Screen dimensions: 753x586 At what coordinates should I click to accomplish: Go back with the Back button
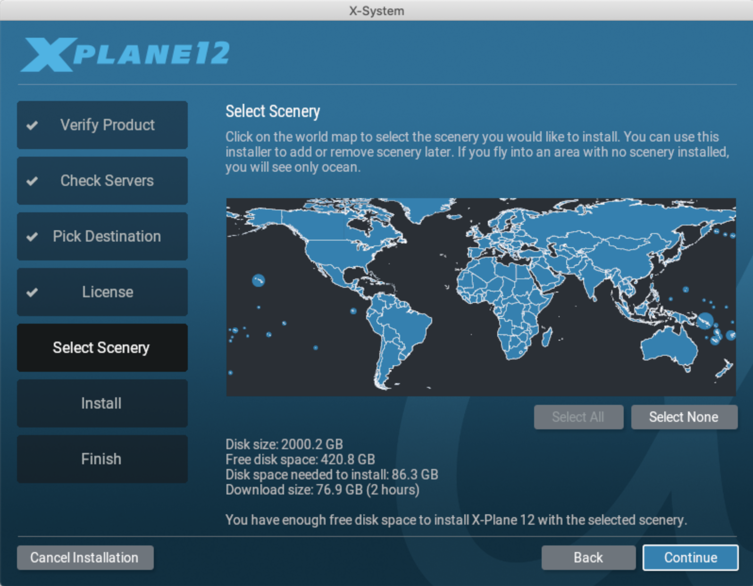coord(588,558)
